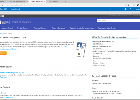Click Read more under Periodic Reinvestigation
This screenshot has height=100, width=140.
(4, 77)
